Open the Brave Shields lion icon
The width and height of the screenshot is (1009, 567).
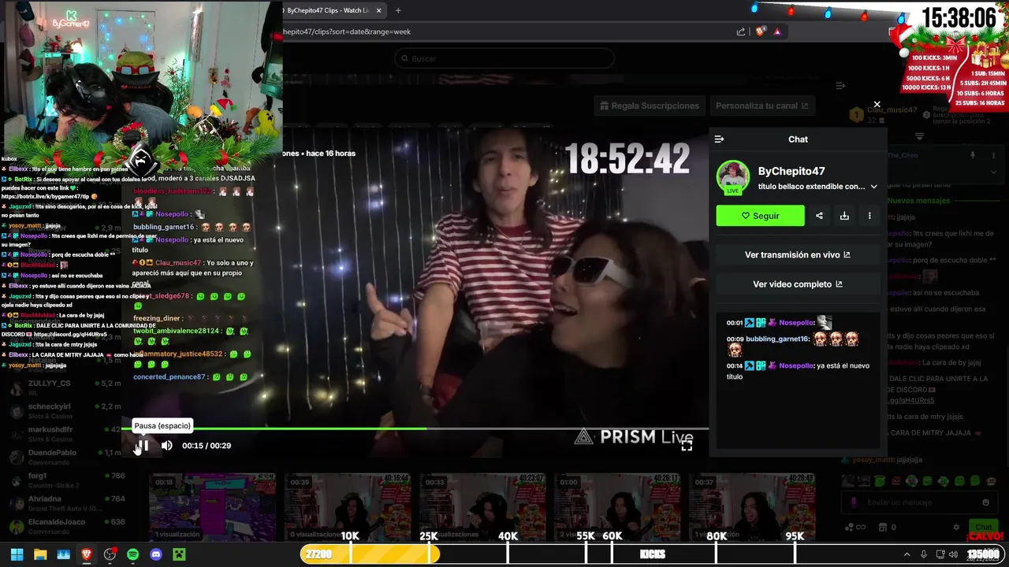click(x=760, y=31)
